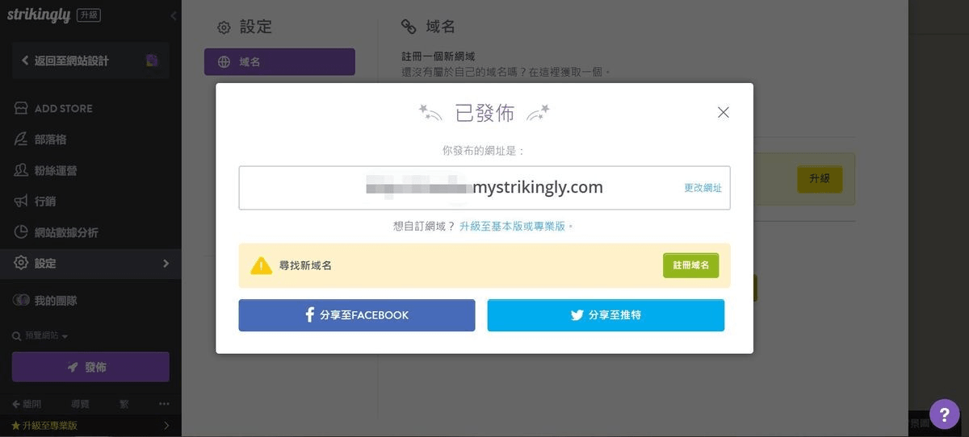The height and width of the screenshot is (437, 969).
Task: Click the analytics pie chart icon
Action: coord(21,232)
